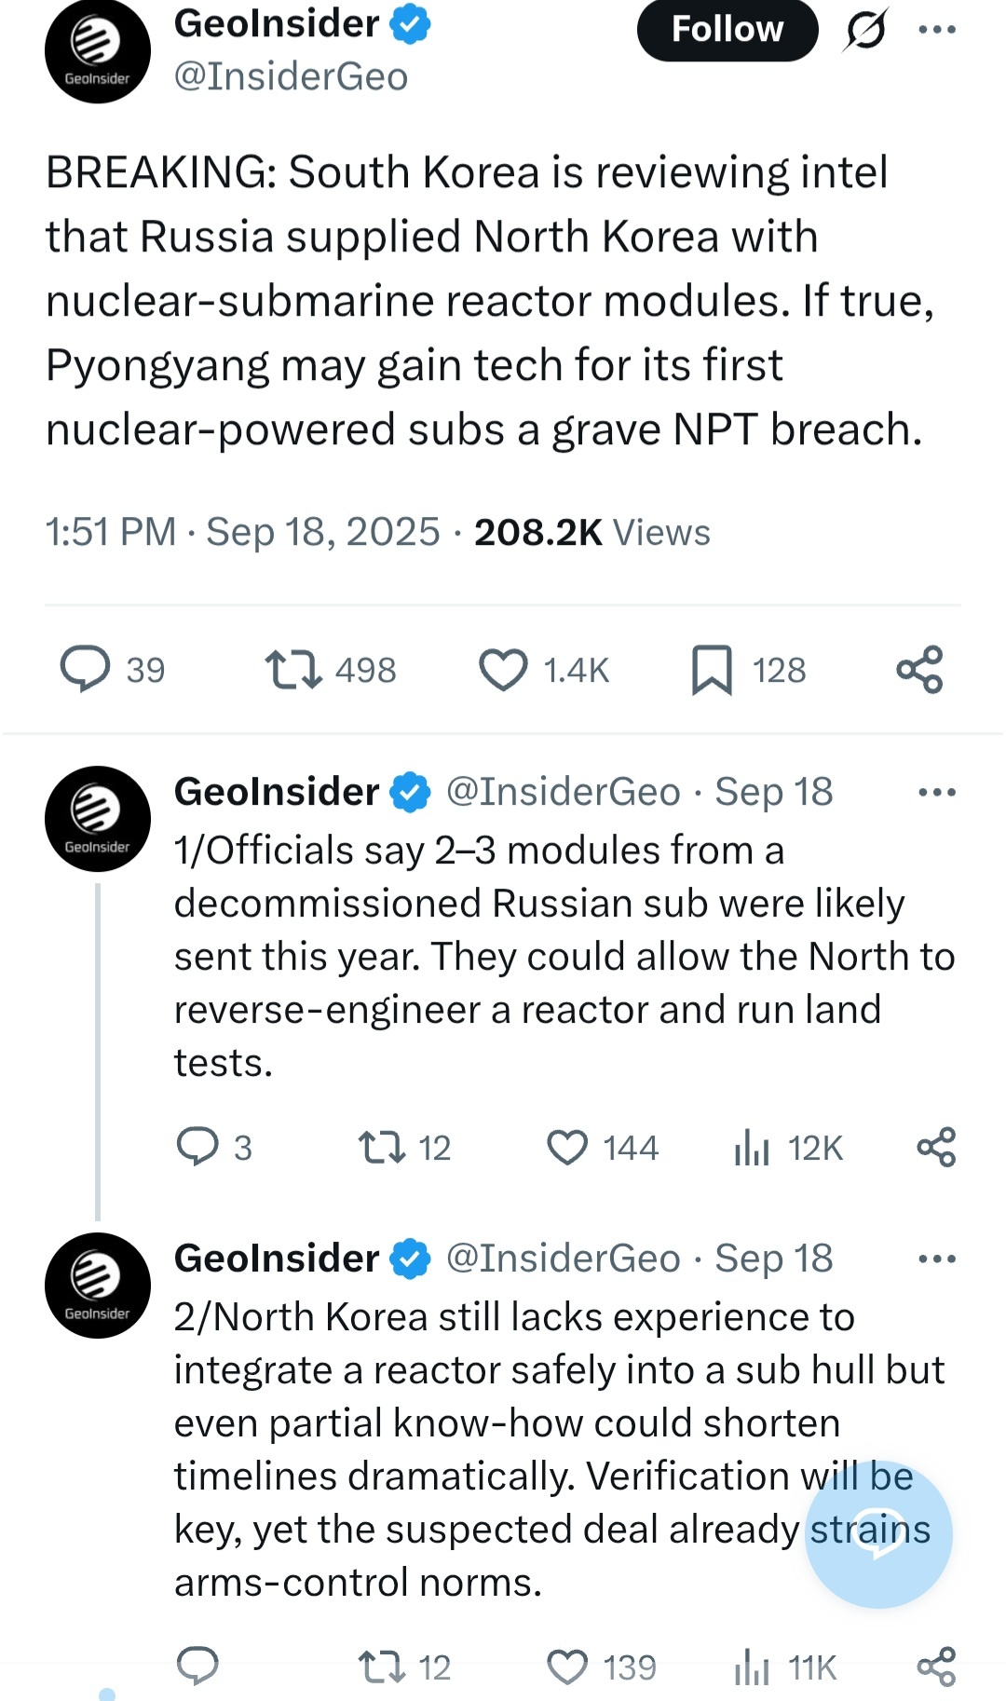This screenshot has width=1006, height=1701.
Task: Open the Grok icon beside Follow
Action: pyautogui.click(x=865, y=30)
